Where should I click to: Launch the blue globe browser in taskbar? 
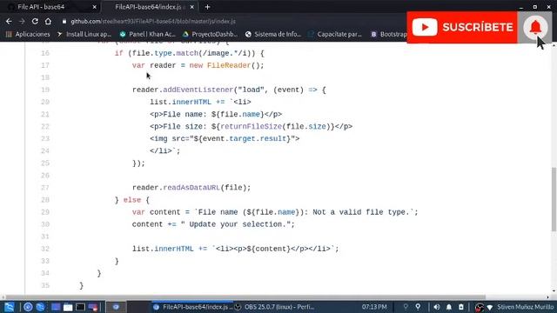pyautogui.click(x=41, y=307)
